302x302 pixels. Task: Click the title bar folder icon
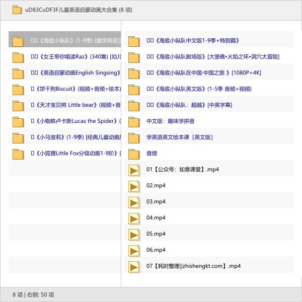tap(17, 10)
